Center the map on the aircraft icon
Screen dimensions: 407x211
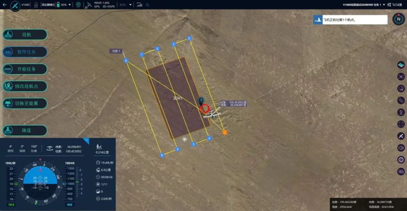[x=401, y=136]
